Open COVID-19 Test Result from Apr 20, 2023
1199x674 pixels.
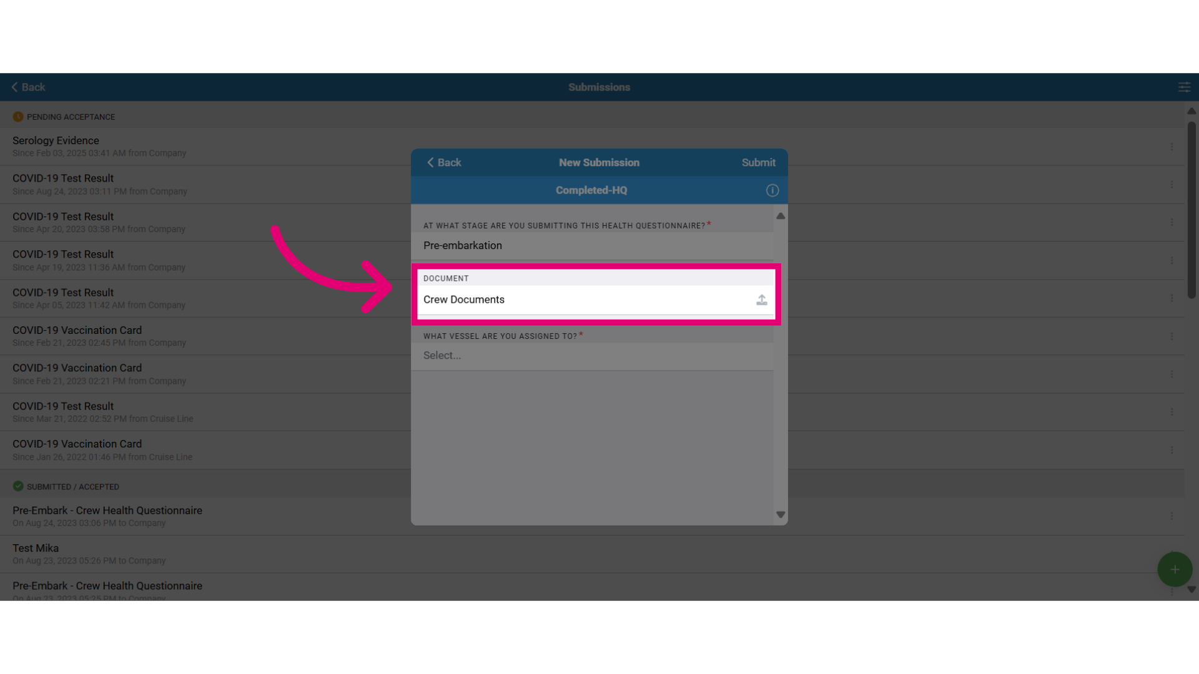(592, 222)
